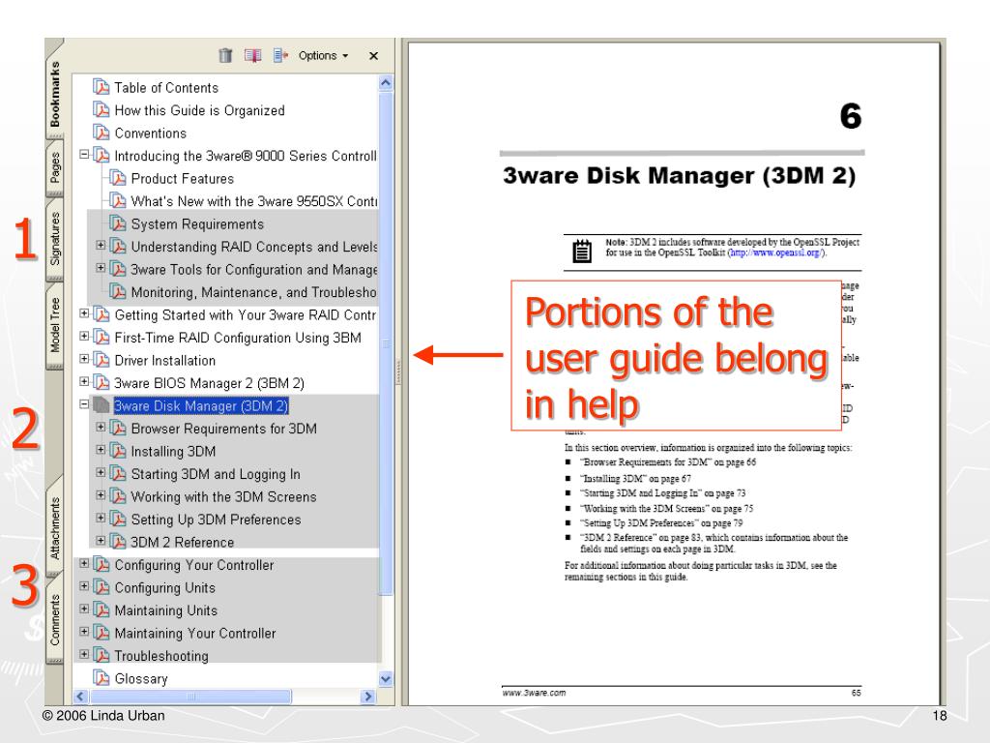Click PDF icon beside Installing 3DM

[x=117, y=451]
